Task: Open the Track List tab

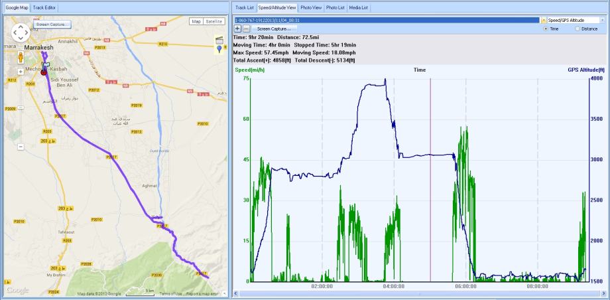Action: (x=244, y=7)
